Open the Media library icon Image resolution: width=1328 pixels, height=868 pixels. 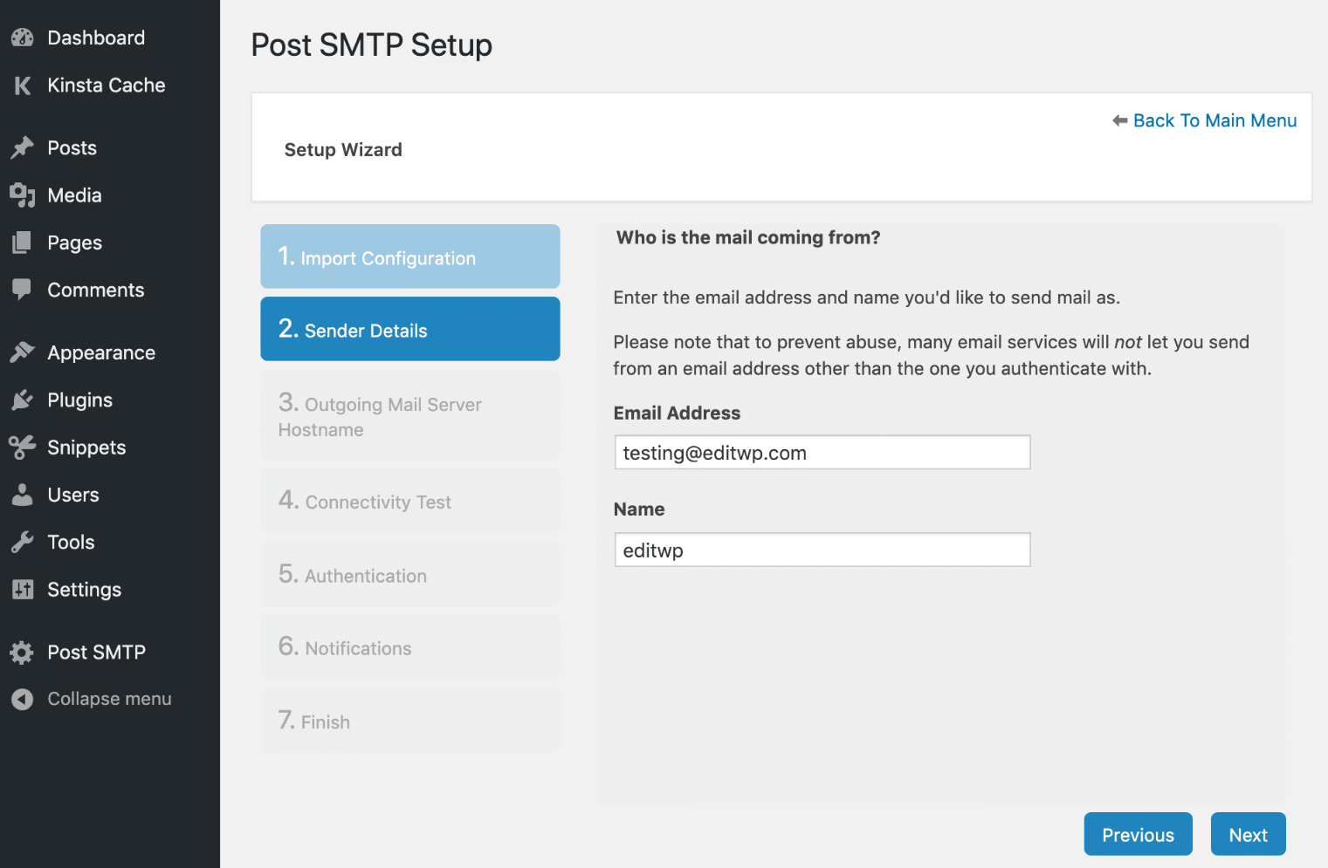[21, 195]
